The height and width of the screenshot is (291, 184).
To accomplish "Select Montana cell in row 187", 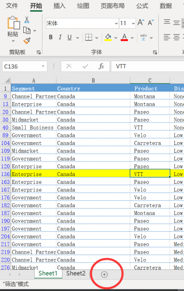I will [x=150, y=213].
